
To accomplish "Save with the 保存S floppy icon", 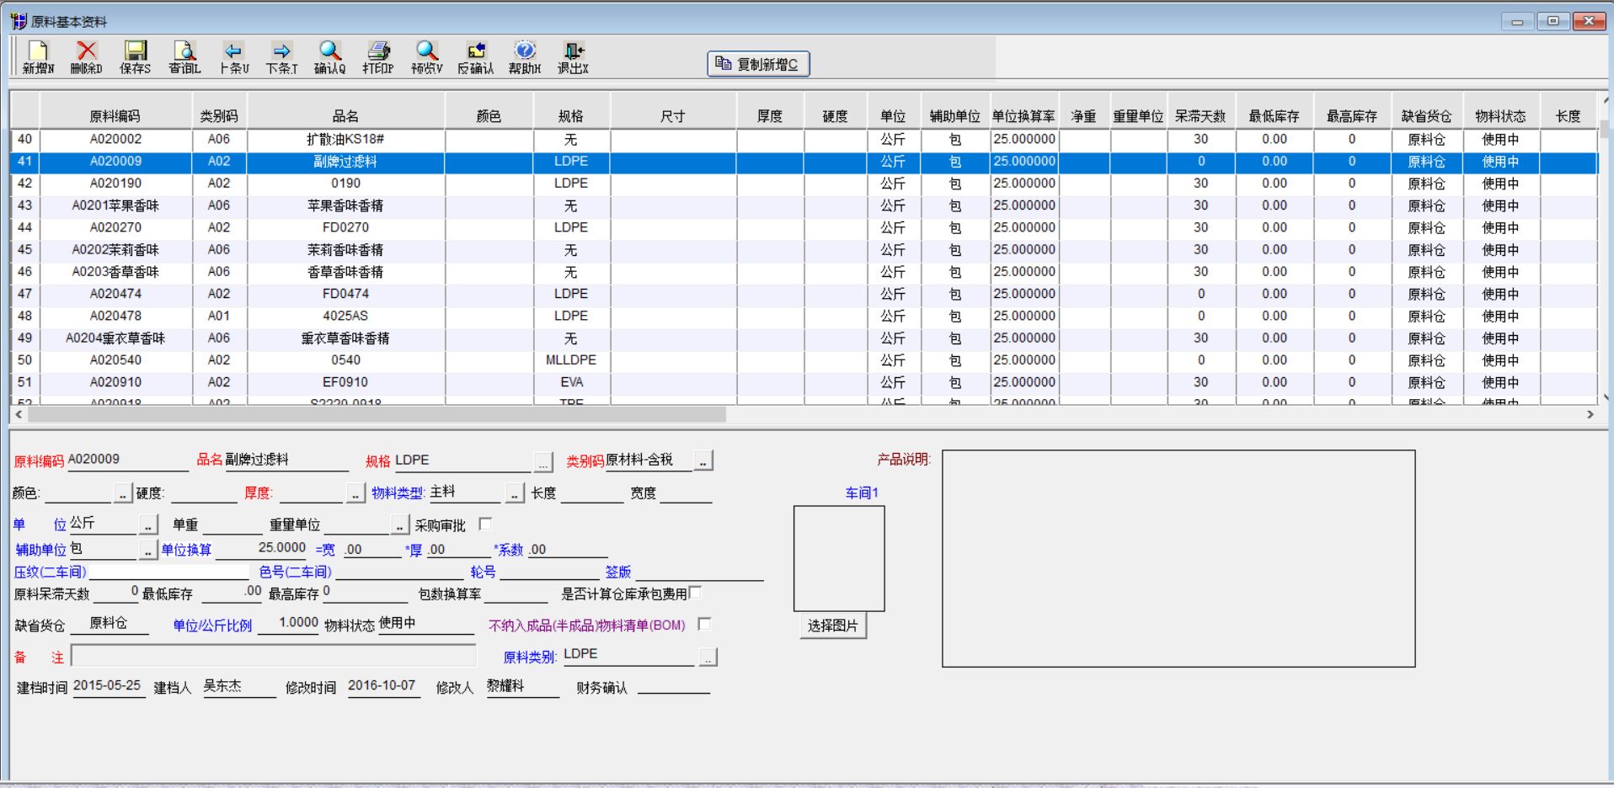I will (x=135, y=58).
